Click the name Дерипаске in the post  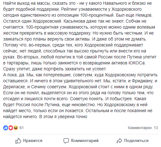pos(14,87)
